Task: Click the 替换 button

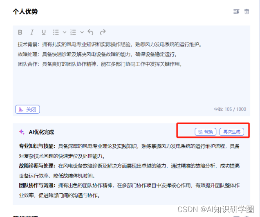Action: (x=206, y=132)
